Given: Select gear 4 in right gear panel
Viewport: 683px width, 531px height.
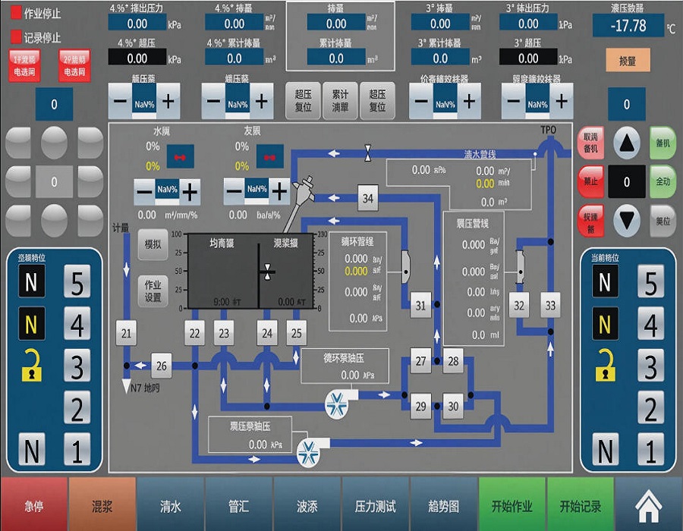Looking at the screenshot, I should point(651,324).
